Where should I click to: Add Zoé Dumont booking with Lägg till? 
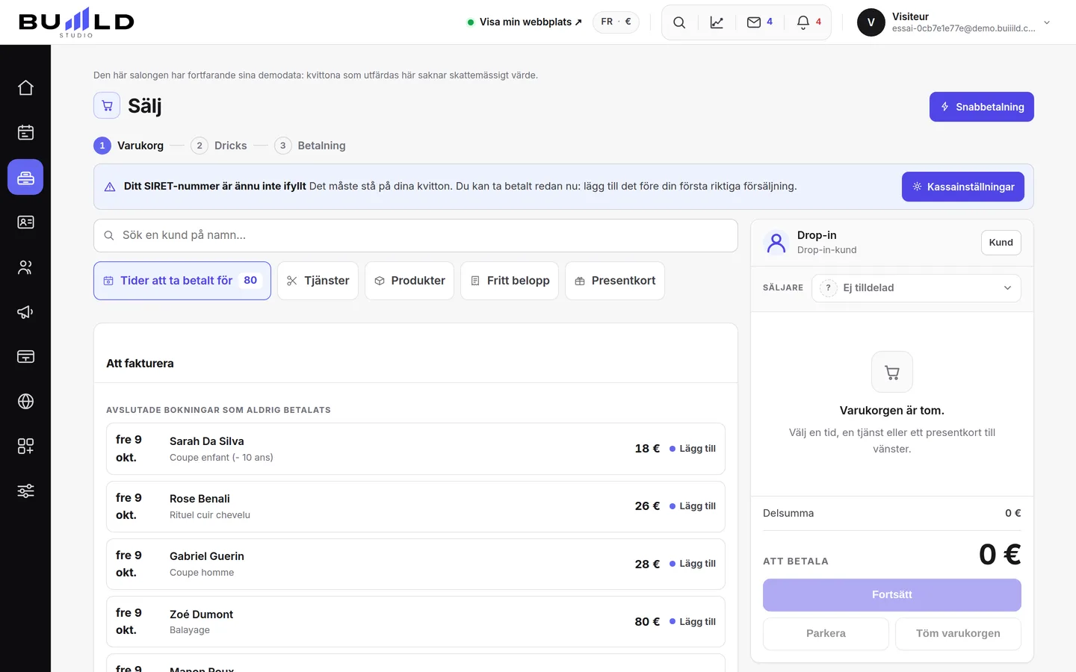693,622
